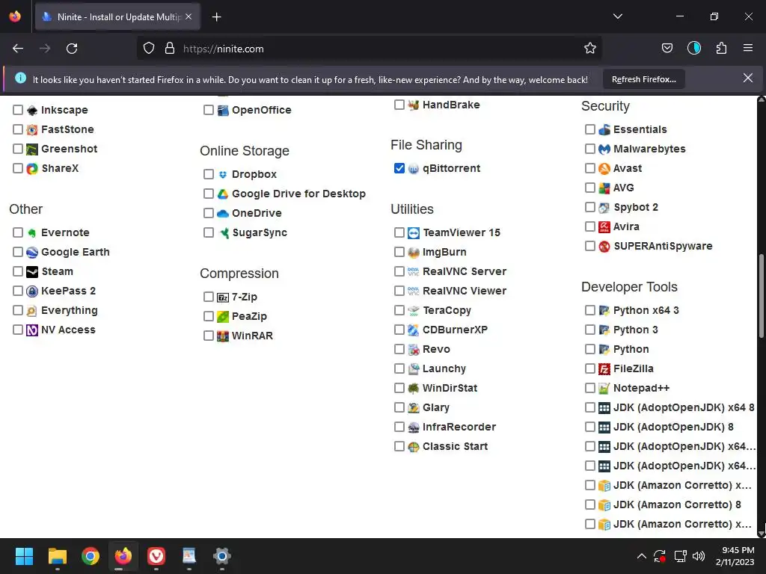
Task: Check the WinDirStat checkbox
Action: [399, 388]
